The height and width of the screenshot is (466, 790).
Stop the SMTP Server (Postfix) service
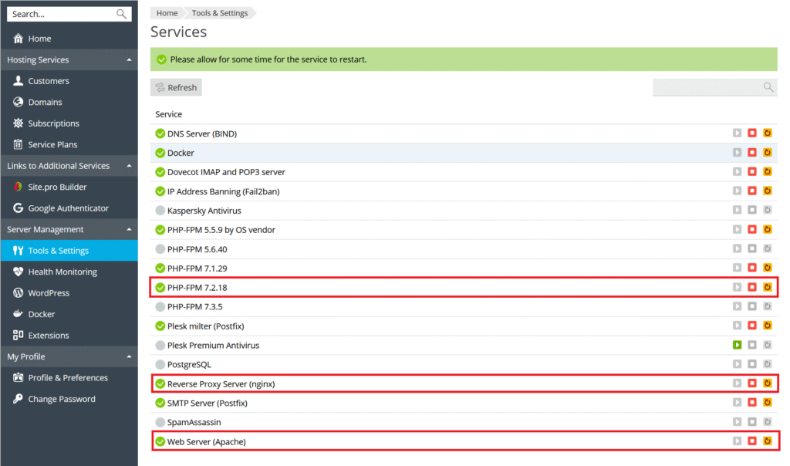click(752, 403)
